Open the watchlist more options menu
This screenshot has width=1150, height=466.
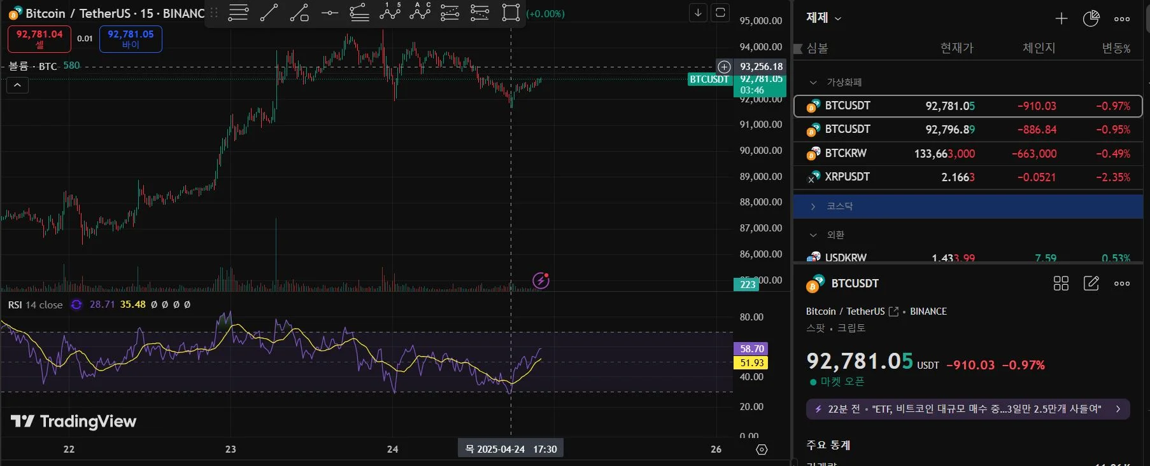[x=1122, y=19]
